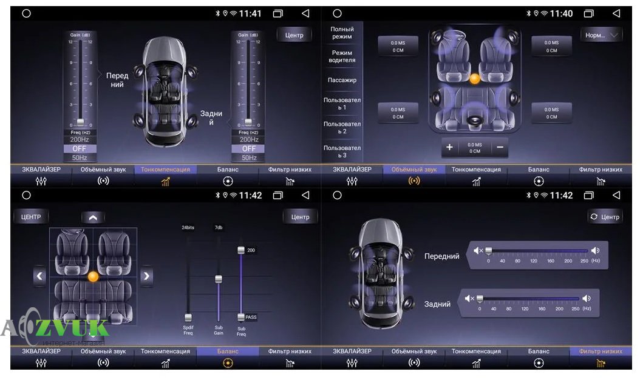
Task: Open loudness chart icon on Баланс screen
Action: pos(165,364)
